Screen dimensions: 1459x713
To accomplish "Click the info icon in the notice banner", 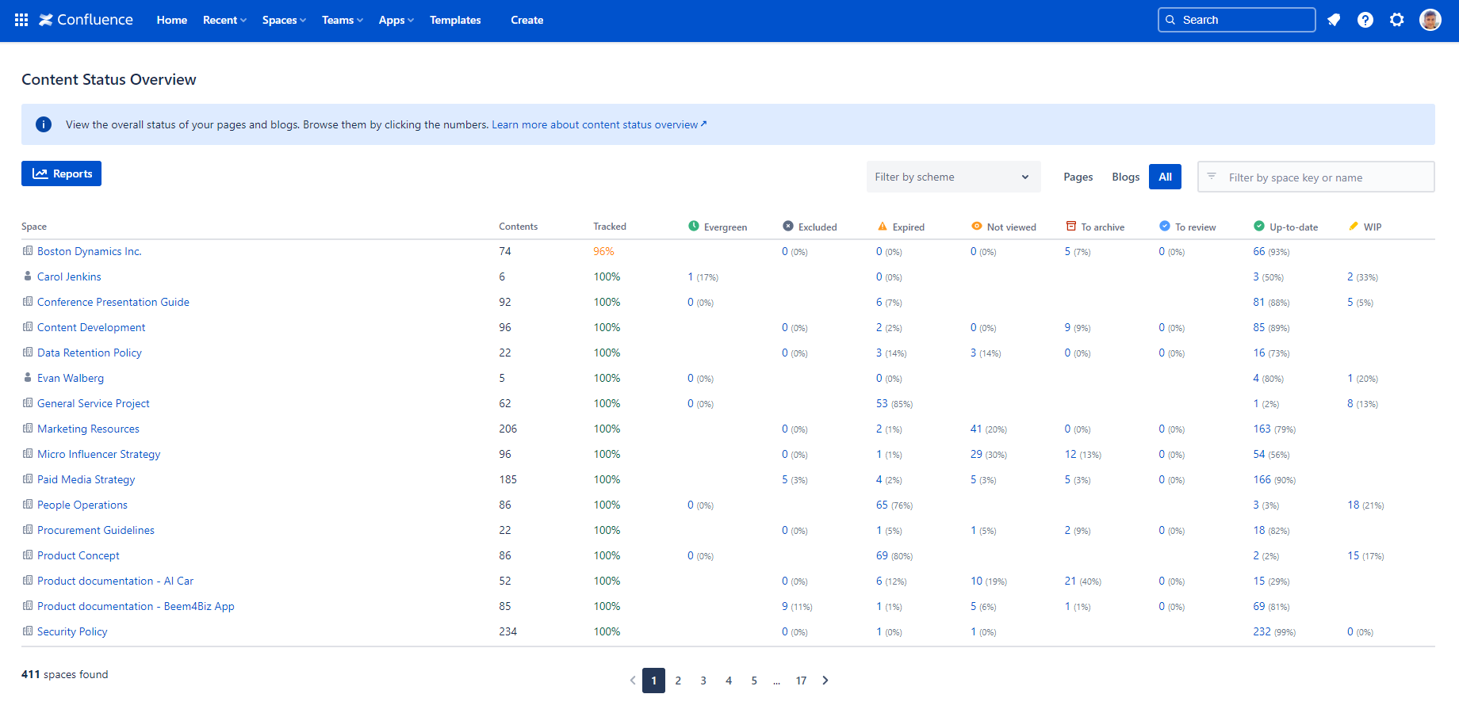I will [x=44, y=124].
